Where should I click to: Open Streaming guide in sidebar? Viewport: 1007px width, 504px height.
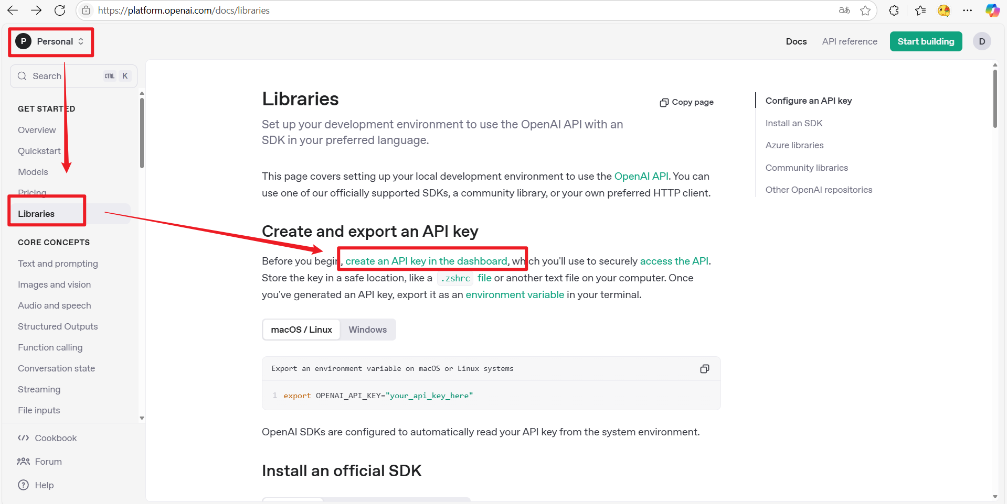tap(39, 389)
